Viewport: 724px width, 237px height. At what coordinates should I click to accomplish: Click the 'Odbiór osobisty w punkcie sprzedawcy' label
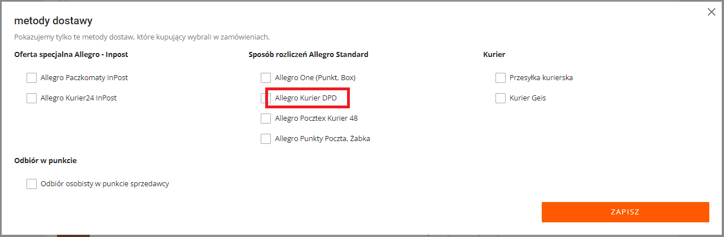tap(105, 184)
